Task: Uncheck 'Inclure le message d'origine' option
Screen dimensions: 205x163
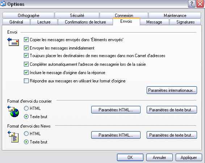Action: point(26,72)
